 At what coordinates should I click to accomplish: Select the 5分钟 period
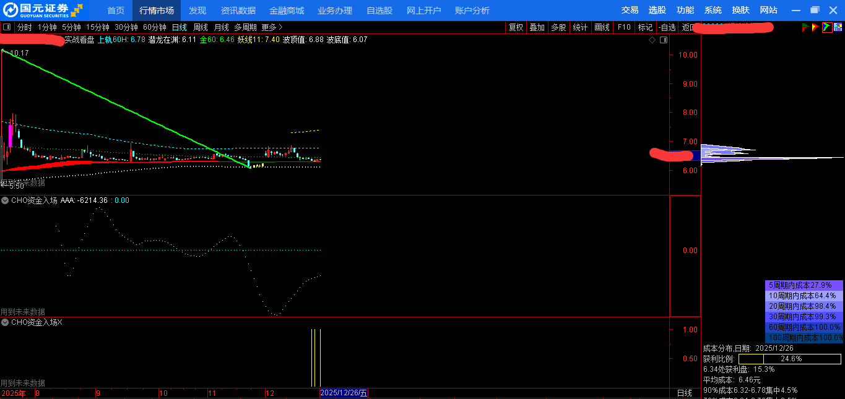71,27
